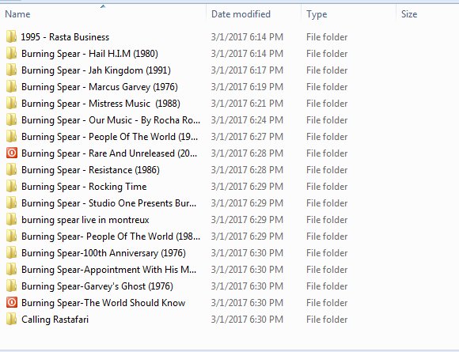Sort by the Date modified column header
Screen dimensions: 459x352
(x=241, y=14)
